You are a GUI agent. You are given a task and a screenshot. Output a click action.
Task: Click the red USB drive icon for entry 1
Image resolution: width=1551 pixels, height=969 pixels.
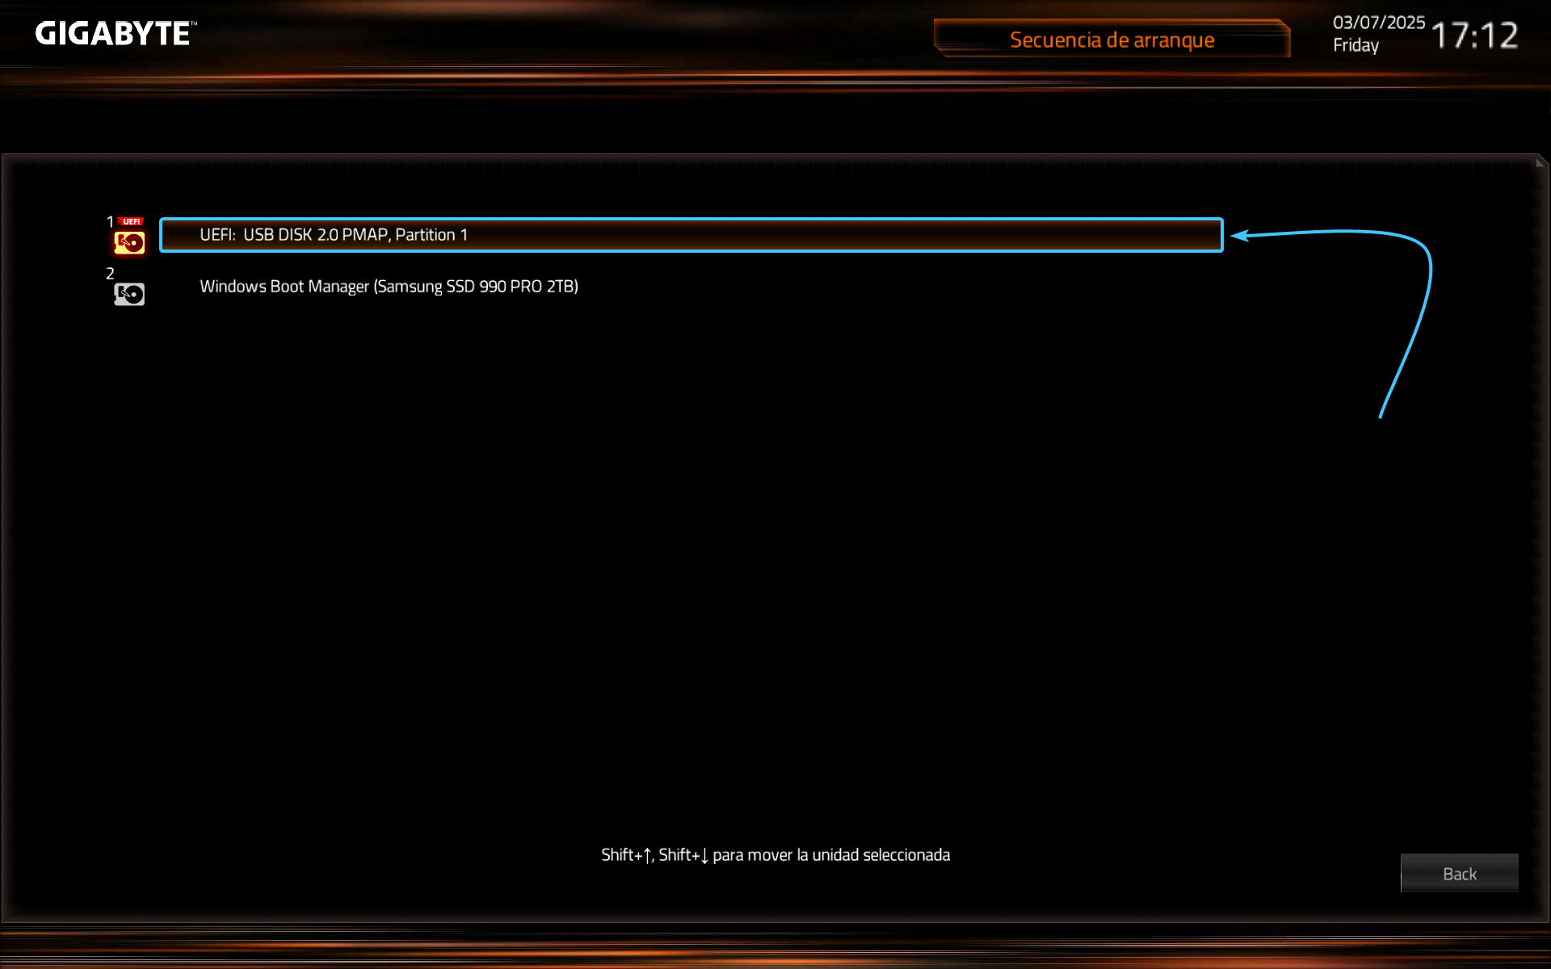tap(129, 242)
